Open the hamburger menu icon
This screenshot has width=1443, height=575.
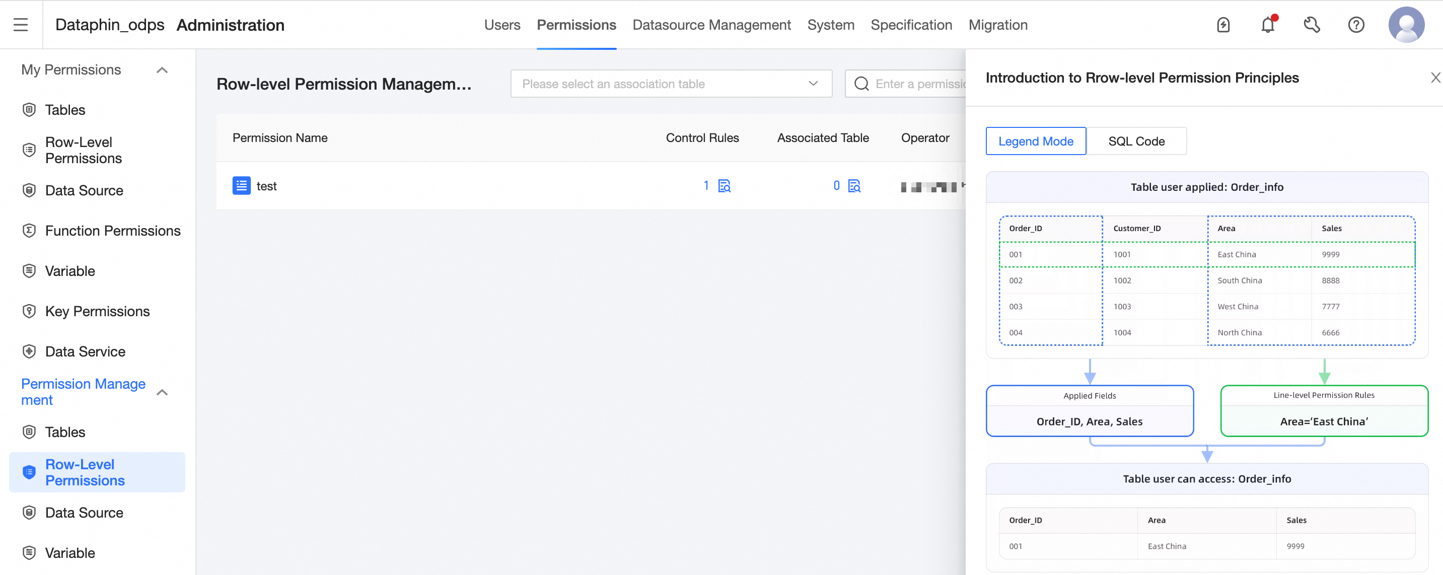[21, 25]
